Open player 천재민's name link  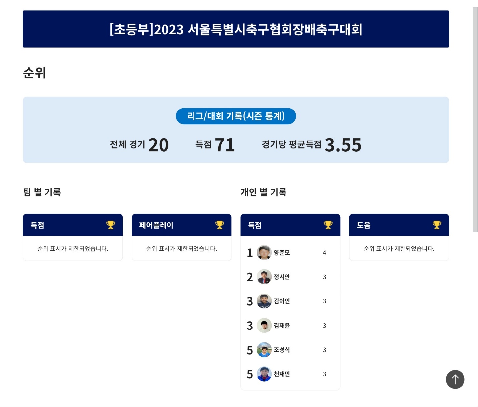coord(282,374)
